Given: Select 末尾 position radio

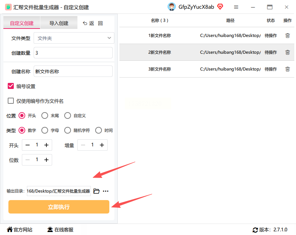Looking at the screenshot, I should [45, 115].
